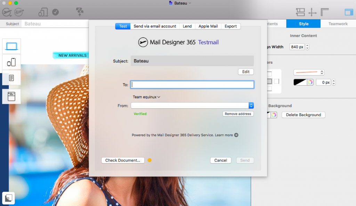Switch to the Style tab
This screenshot has width=356, height=206.
pyautogui.click(x=304, y=24)
